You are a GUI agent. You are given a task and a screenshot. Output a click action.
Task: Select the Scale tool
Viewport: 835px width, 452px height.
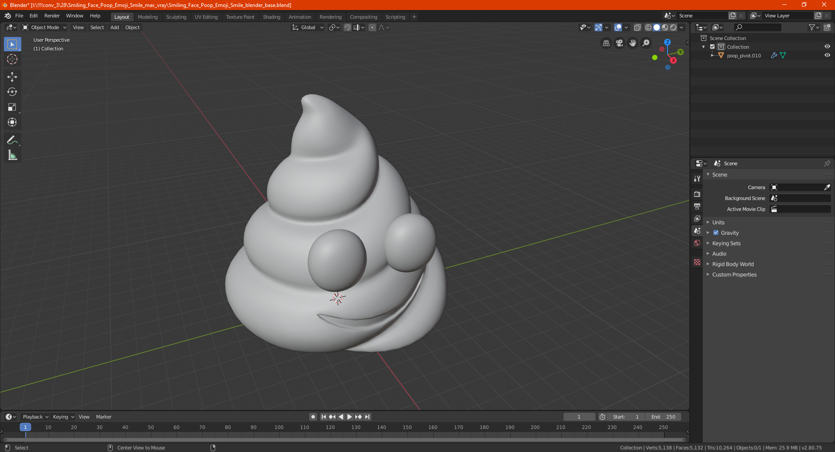(x=12, y=107)
